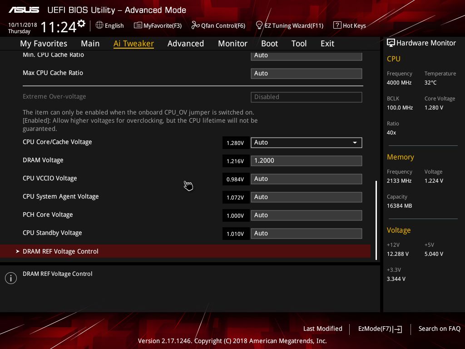Screen dimensions: 465x349
Task: Click the Hardware Monitor screen icon
Action: [x=391, y=43]
